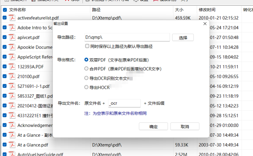Uncheck the apivcet.pdf checkbox
The height and width of the screenshot is (156, 253).
click(x=5, y=37)
